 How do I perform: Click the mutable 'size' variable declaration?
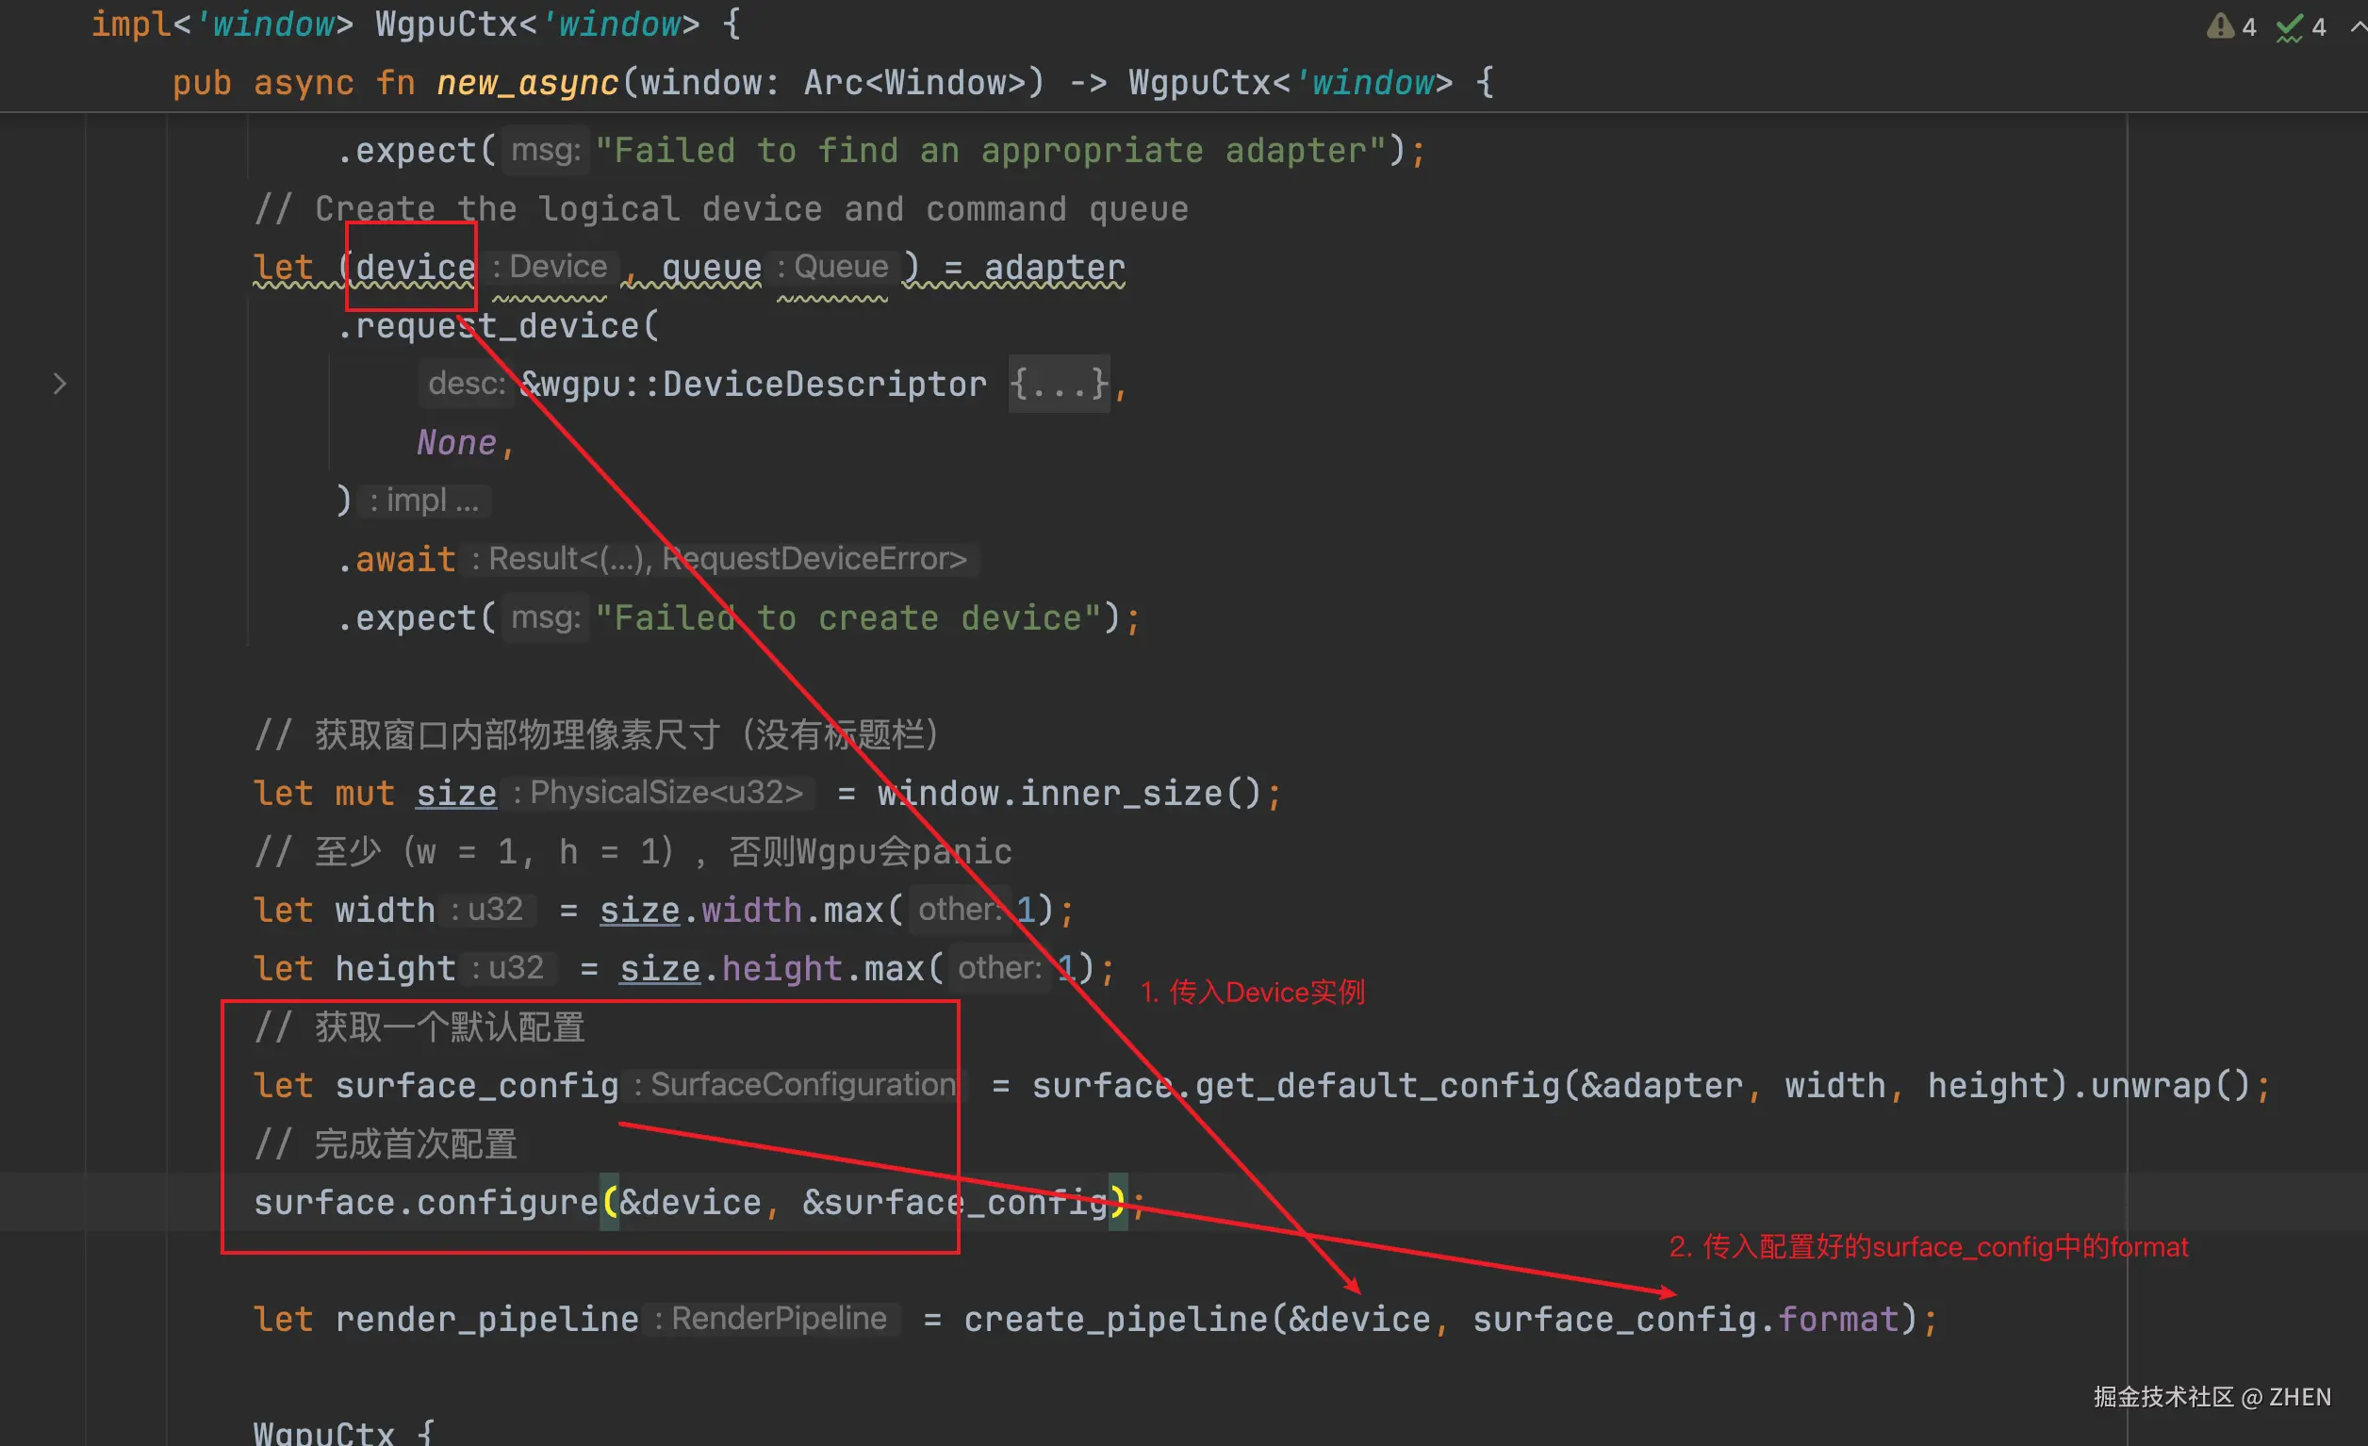(x=456, y=794)
